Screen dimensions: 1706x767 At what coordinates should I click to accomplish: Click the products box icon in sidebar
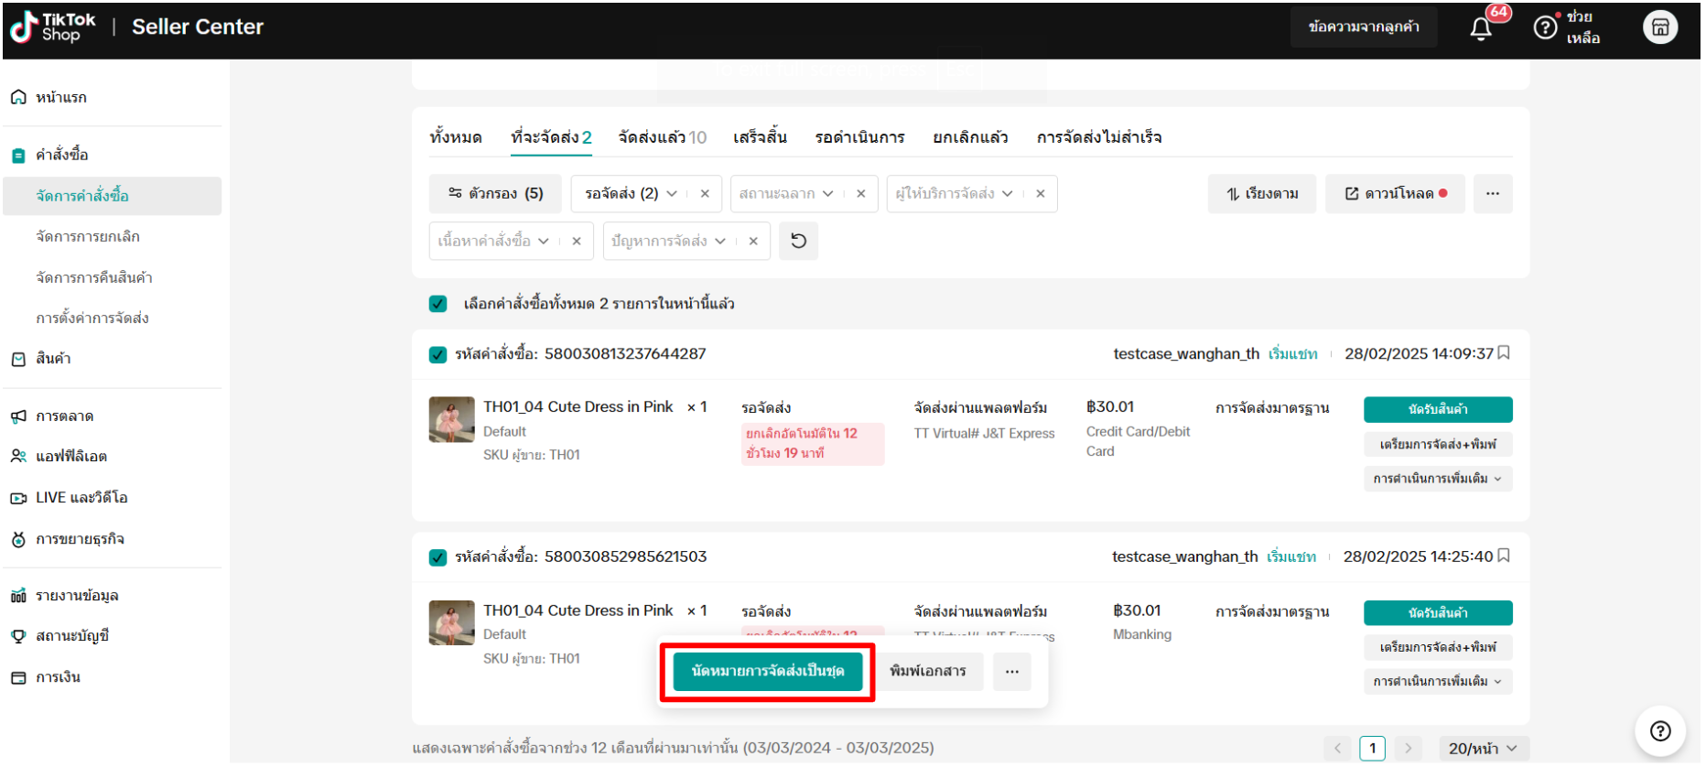[18, 359]
